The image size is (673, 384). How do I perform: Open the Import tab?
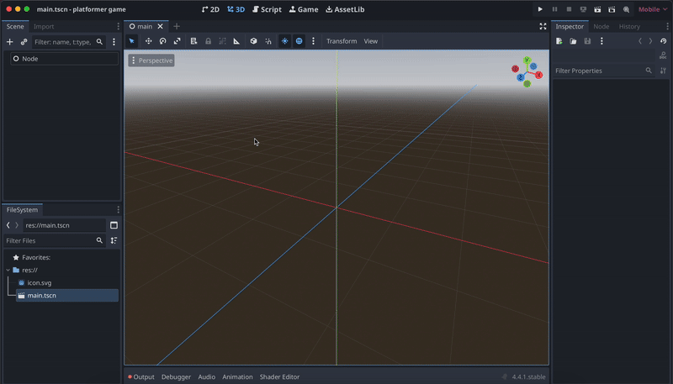[44, 26]
